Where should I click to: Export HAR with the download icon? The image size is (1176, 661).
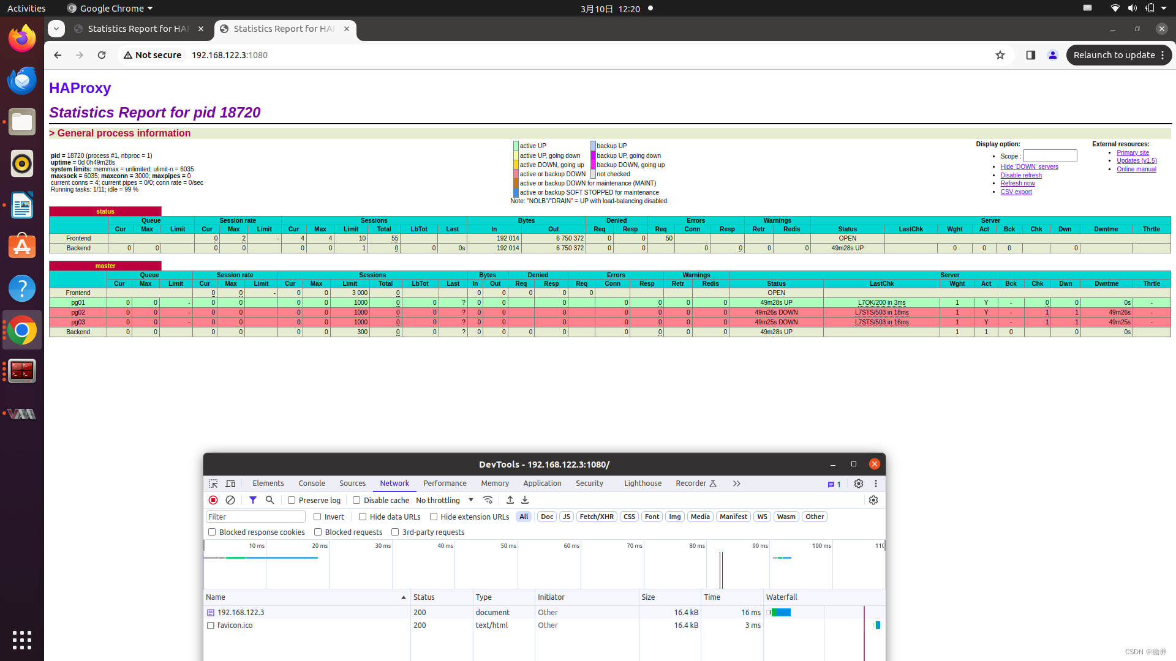coord(525,500)
